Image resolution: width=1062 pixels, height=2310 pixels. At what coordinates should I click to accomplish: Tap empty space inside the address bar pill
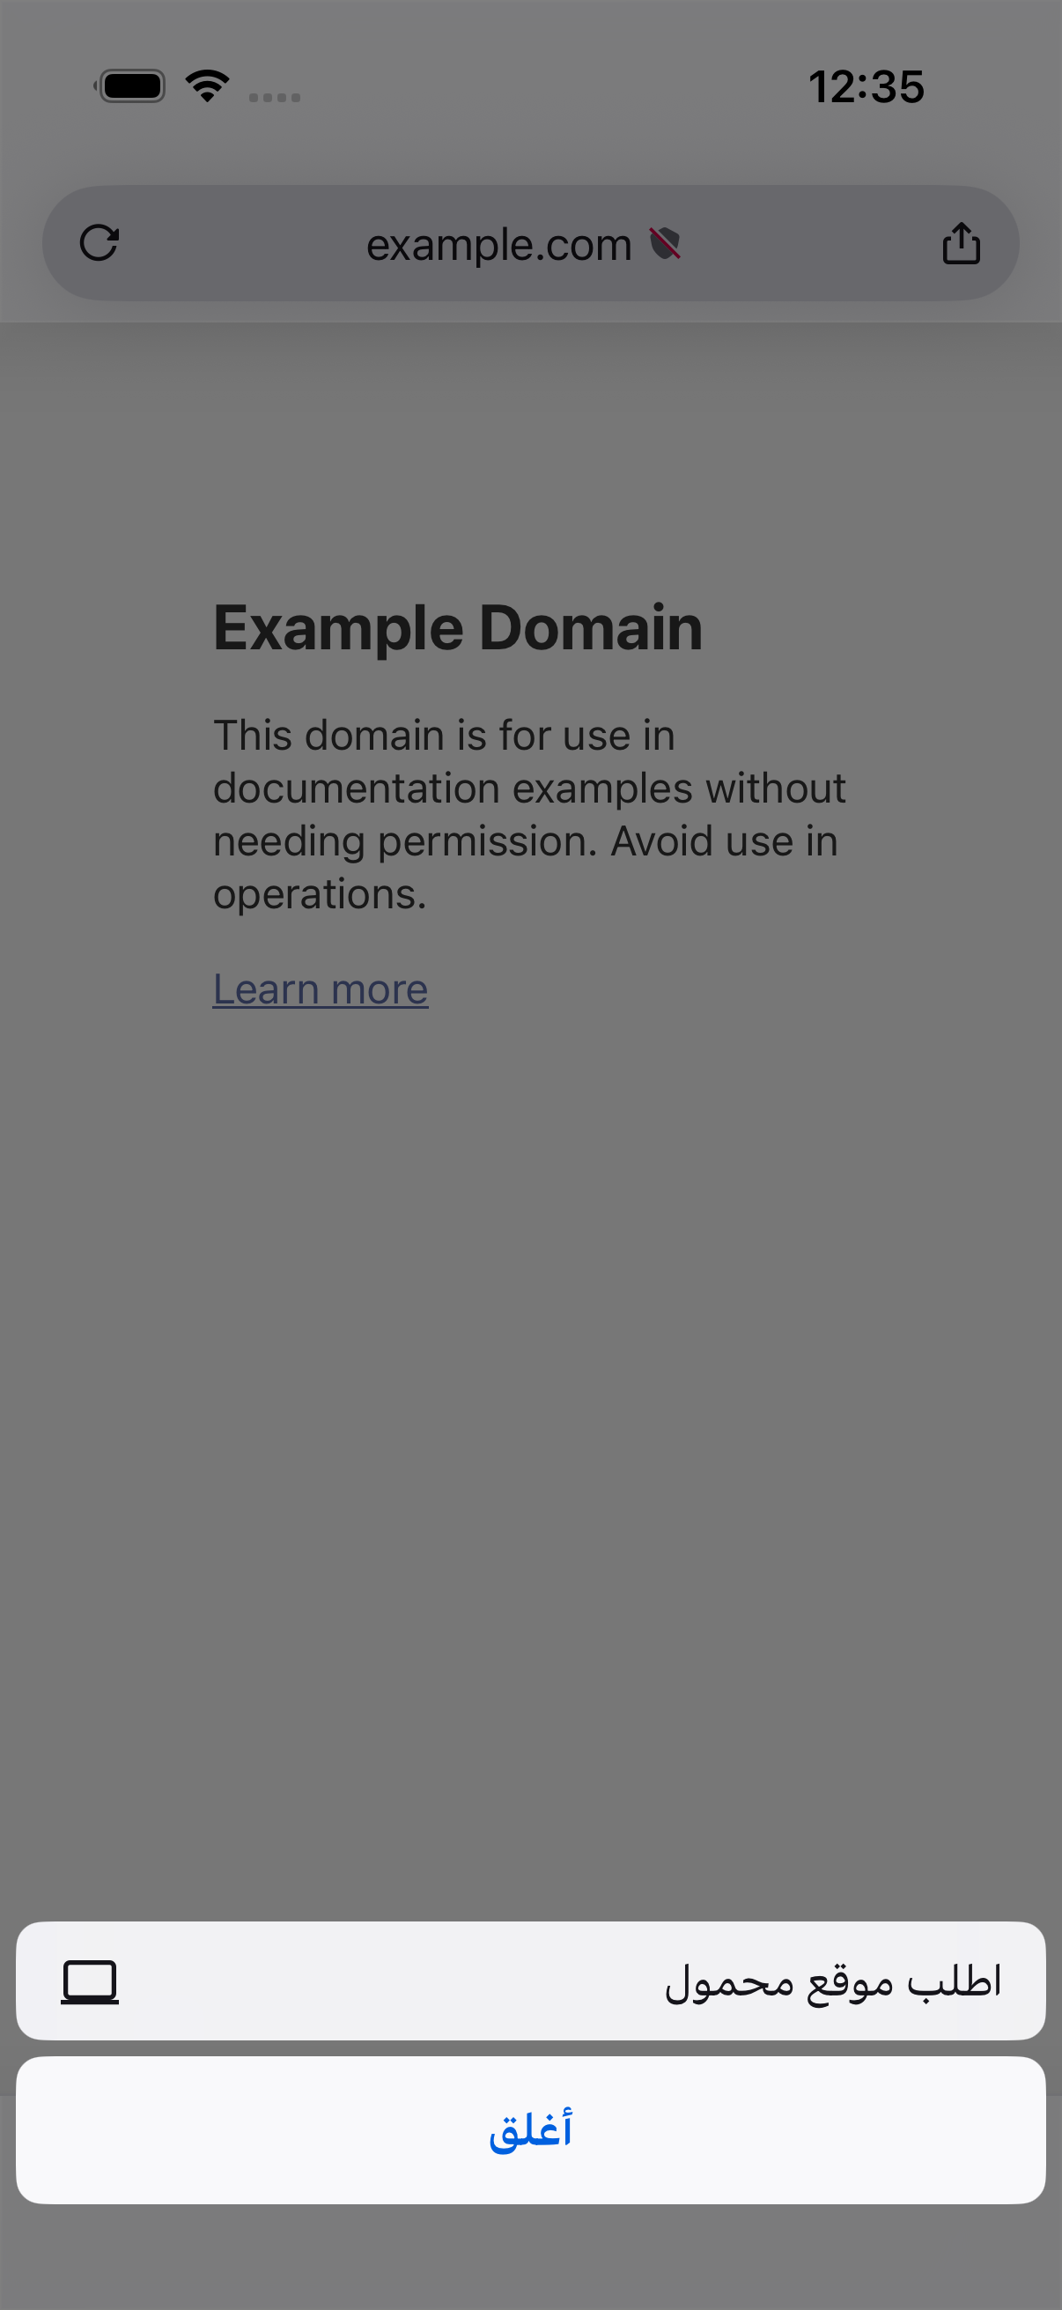pyautogui.click(x=242, y=243)
